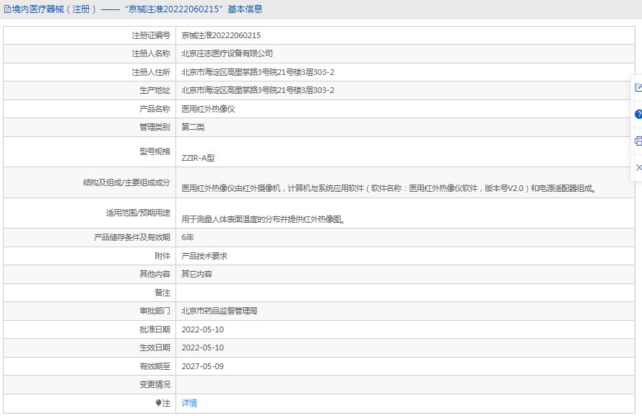This screenshot has width=642, height=416.
Task: Click the category value 第二类
Action: tap(194, 127)
